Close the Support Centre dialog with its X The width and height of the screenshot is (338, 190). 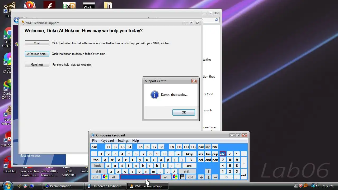point(194,81)
